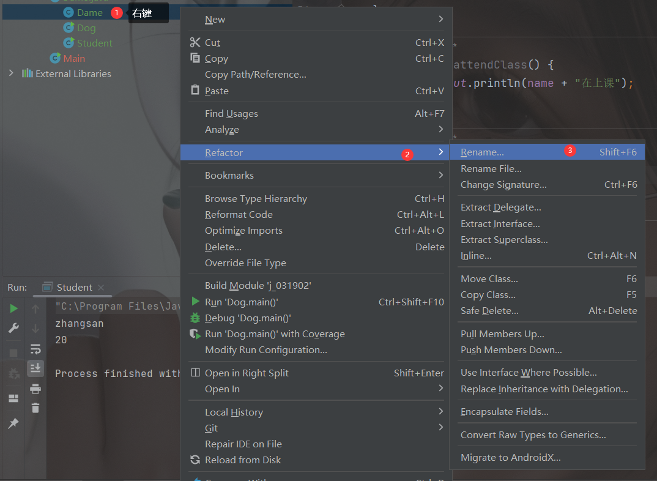This screenshot has height=481, width=657.
Task: Click the Student class icon in project tree
Action: point(69,43)
